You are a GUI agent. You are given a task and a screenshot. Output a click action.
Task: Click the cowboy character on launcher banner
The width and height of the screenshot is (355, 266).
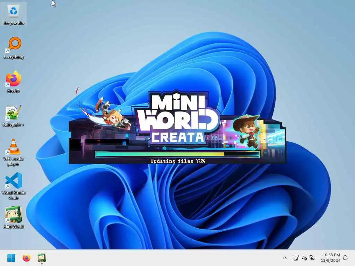248,131
